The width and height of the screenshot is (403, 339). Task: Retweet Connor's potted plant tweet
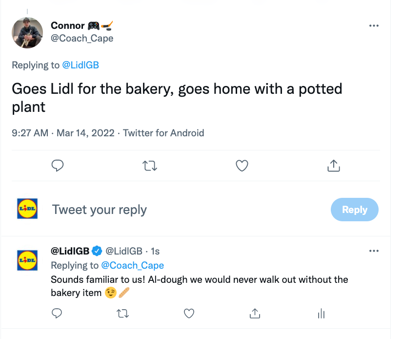tap(150, 166)
